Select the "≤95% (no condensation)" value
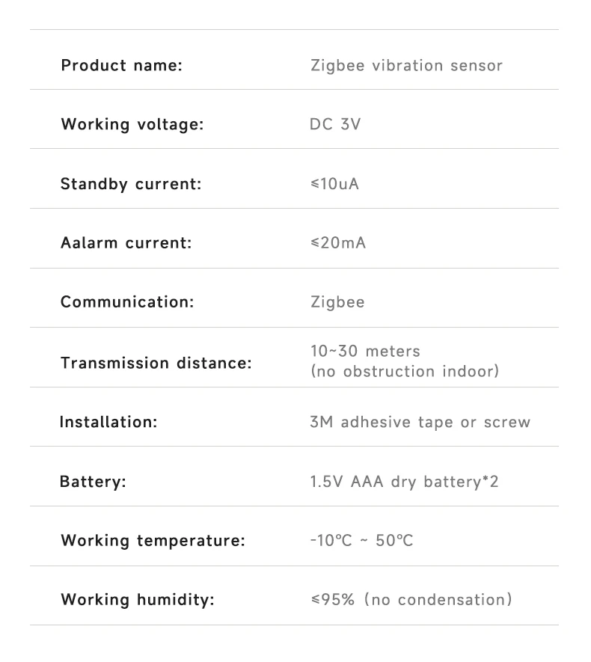The image size is (591, 662). pyautogui.click(x=411, y=600)
